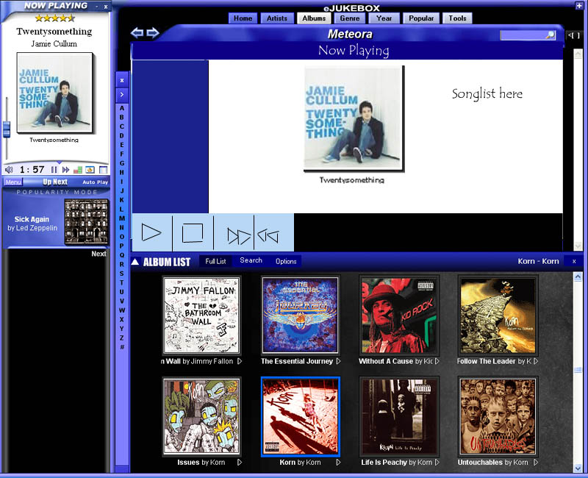Switch to the Albums tab
The width and height of the screenshot is (588, 478).
[314, 18]
